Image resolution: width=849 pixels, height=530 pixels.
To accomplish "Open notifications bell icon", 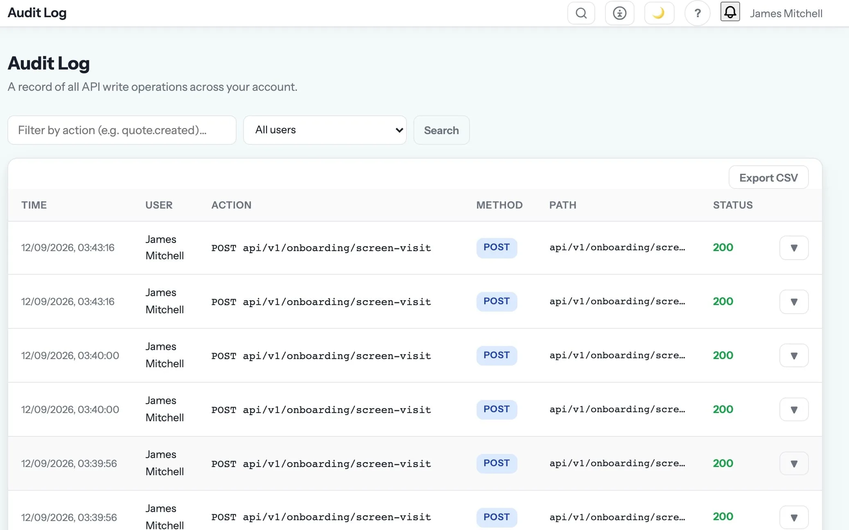I will click(x=730, y=11).
